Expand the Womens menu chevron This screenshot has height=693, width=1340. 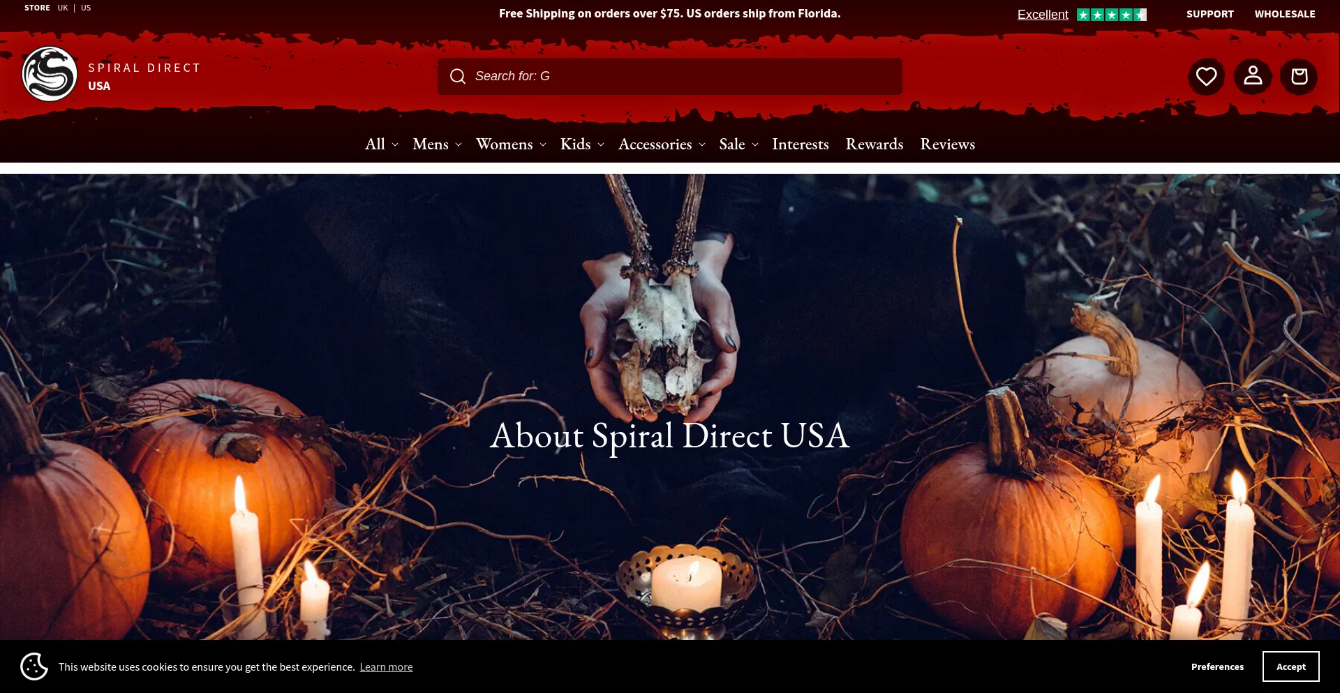tap(543, 144)
